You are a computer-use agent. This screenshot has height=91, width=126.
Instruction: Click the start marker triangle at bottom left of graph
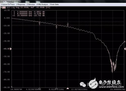point(12,87)
